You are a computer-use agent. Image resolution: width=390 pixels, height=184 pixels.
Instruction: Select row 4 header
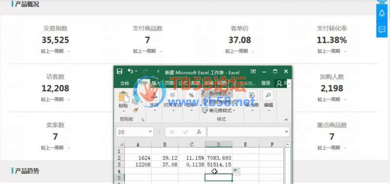[119, 171]
